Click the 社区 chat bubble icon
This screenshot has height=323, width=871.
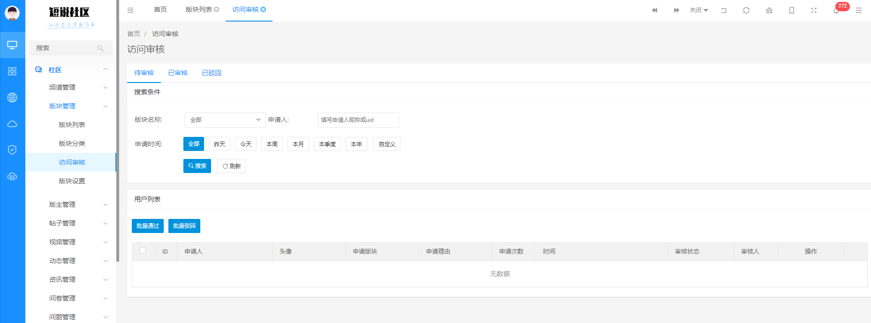tap(38, 69)
